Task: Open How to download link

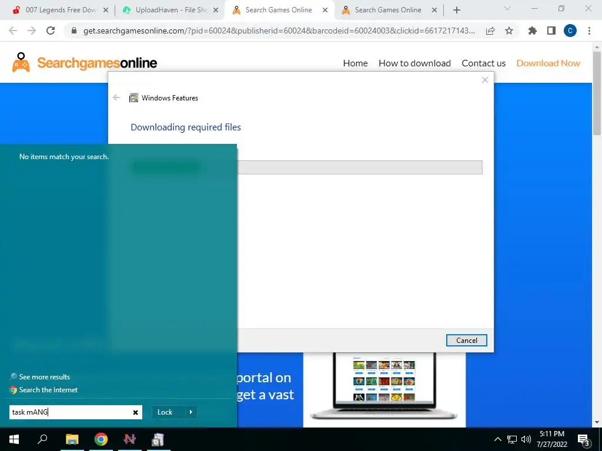Action: (x=414, y=63)
